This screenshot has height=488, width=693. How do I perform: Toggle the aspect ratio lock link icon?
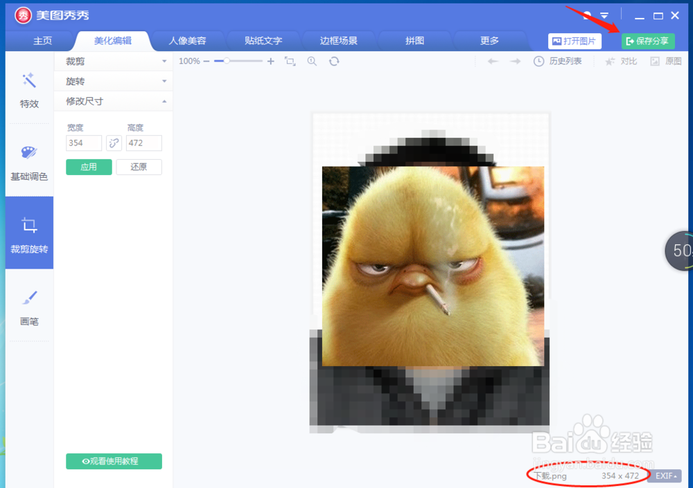pos(114,143)
